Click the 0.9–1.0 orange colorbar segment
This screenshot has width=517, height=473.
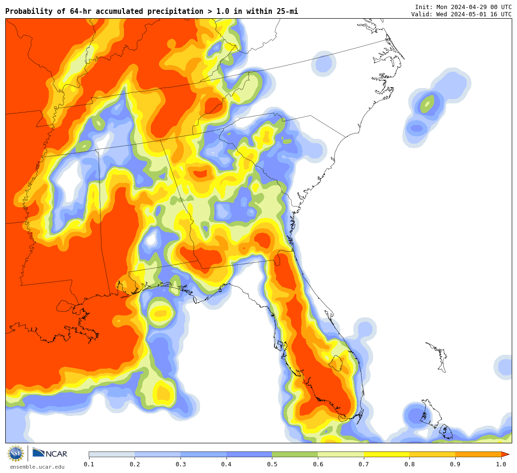click(x=478, y=454)
